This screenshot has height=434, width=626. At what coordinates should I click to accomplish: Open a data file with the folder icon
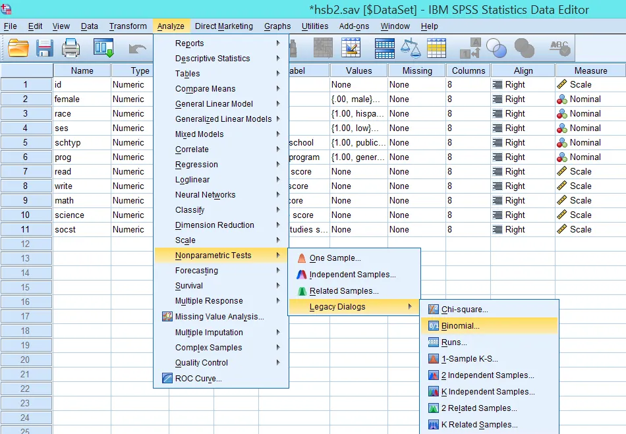pos(17,47)
